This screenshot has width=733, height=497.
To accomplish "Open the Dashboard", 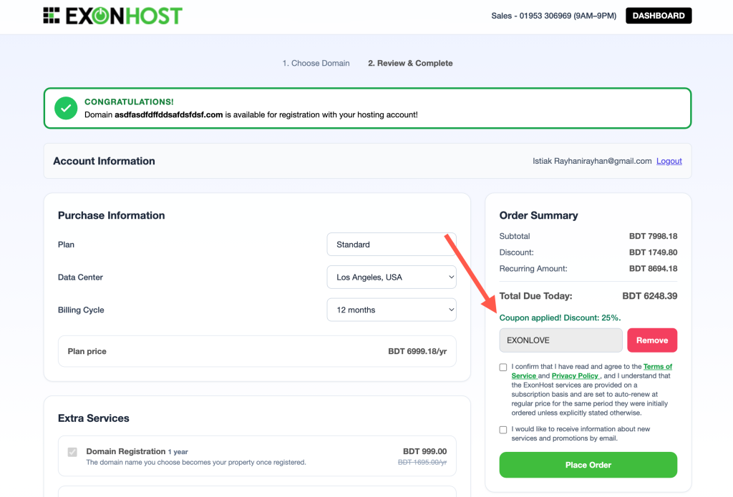I will pyautogui.click(x=659, y=16).
